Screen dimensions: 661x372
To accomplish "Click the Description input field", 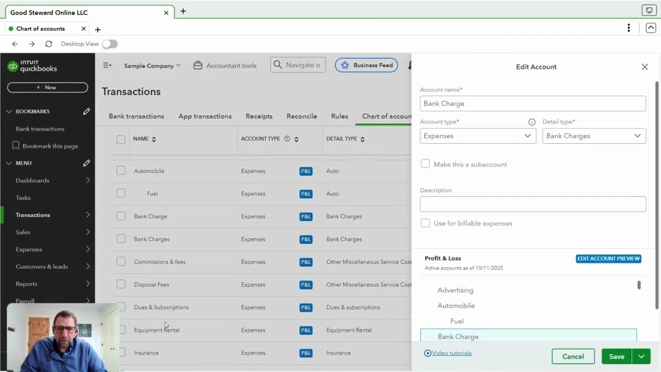I will [x=533, y=204].
